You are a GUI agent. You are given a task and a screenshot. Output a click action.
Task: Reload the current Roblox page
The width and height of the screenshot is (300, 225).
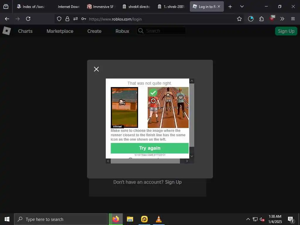(28, 19)
